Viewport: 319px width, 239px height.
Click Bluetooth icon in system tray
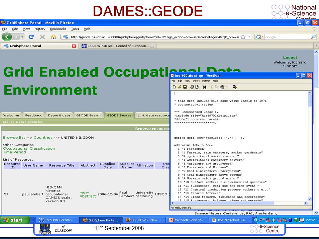tap(273, 220)
